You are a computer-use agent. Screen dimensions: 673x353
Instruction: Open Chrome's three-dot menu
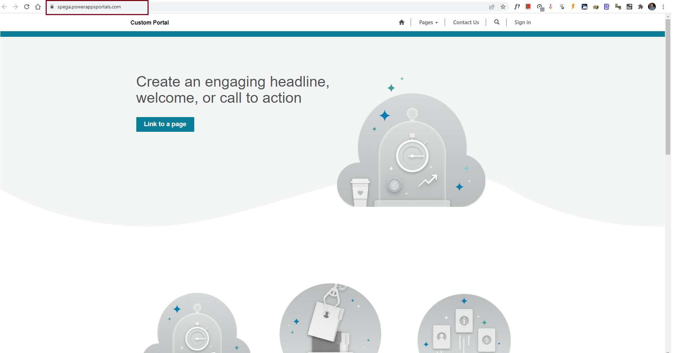tap(663, 7)
